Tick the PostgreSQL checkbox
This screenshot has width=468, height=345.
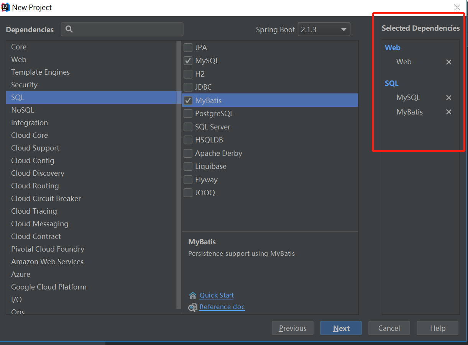[188, 113]
